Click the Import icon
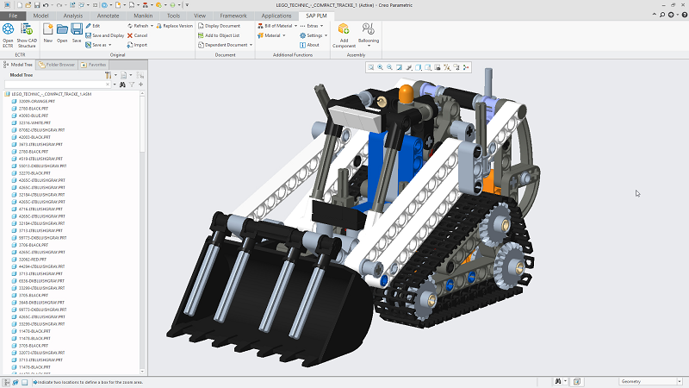 [x=129, y=45]
